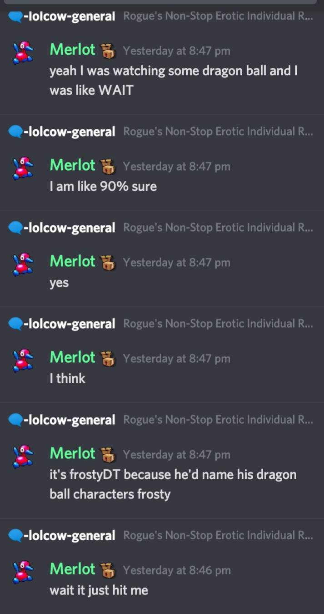Click the box badge in the 'wait it just hit me' post
Image resolution: width=324 pixels, height=614 pixels.
click(x=107, y=570)
